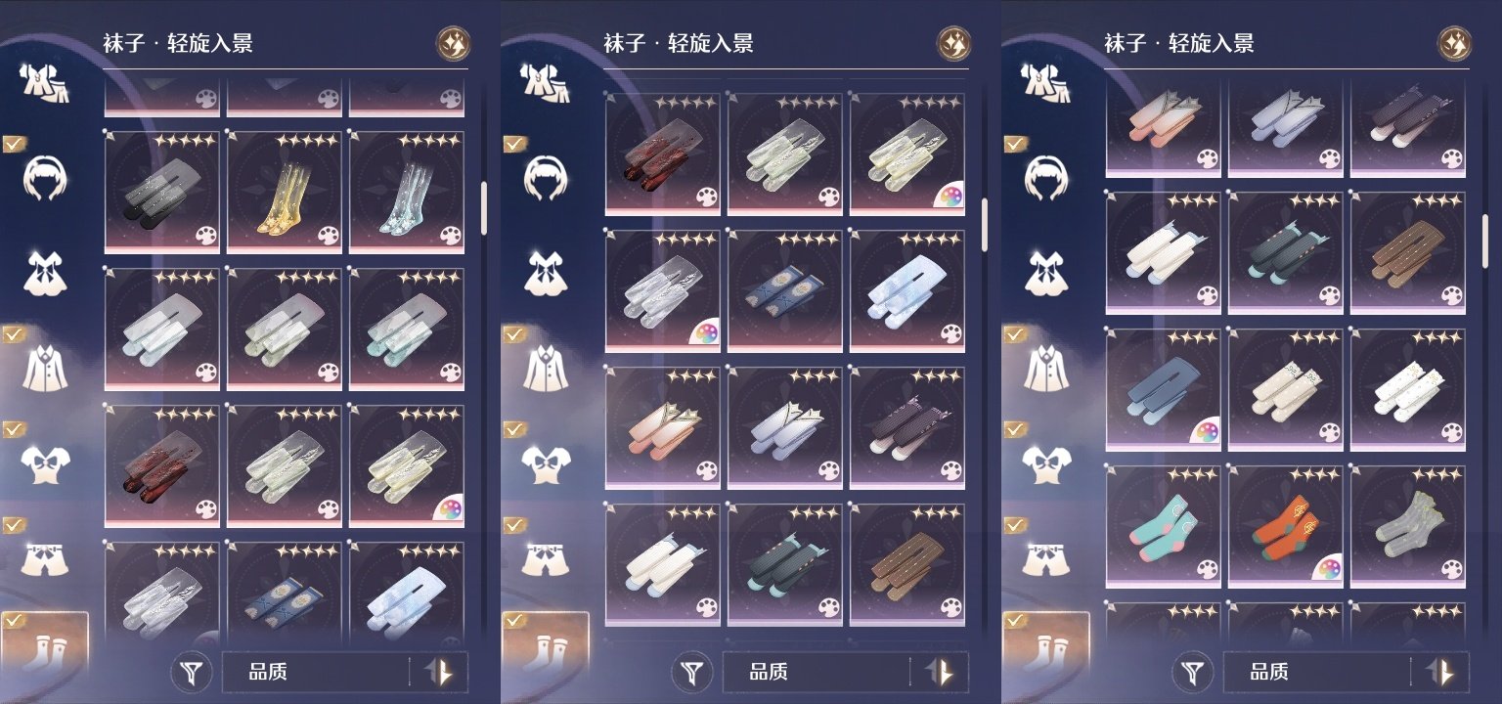Viewport: 1502px width, 704px height.
Task: Select dress category icon in middle sidebar
Action: click(546, 274)
